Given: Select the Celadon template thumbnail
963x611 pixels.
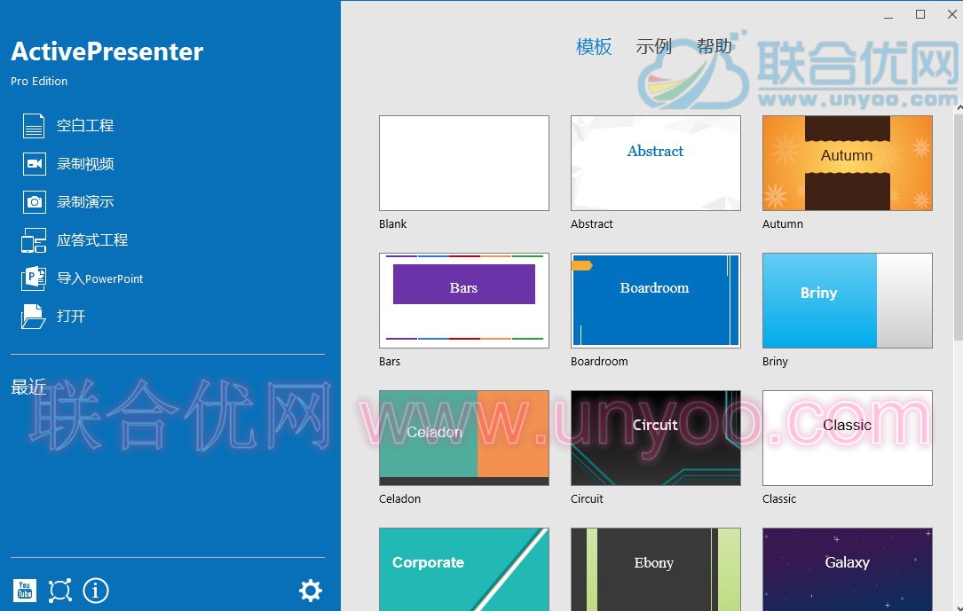Looking at the screenshot, I should (x=464, y=438).
